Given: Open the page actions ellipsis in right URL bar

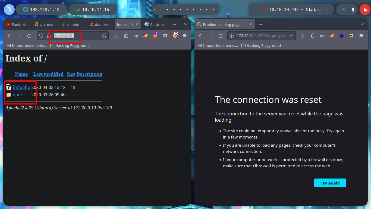Looking at the screenshot, I should click(292, 36).
